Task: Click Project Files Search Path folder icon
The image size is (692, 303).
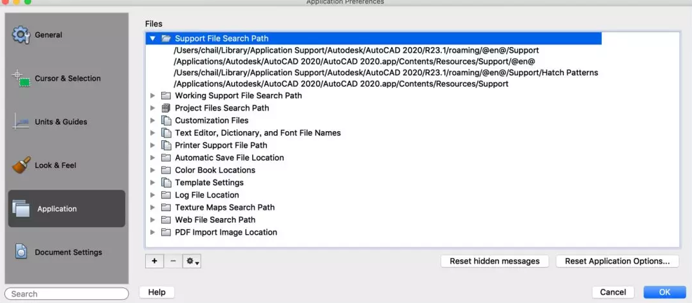Action: tap(166, 108)
